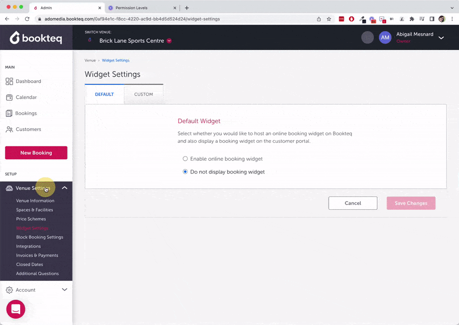The width and height of the screenshot is (459, 325).
Task: Expand the Abigail Mesnard user menu
Action: [x=441, y=38]
